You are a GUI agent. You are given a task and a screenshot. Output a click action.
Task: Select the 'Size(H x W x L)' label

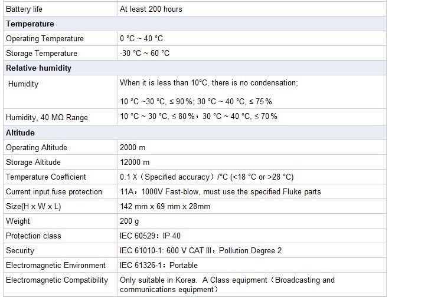(x=34, y=207)
